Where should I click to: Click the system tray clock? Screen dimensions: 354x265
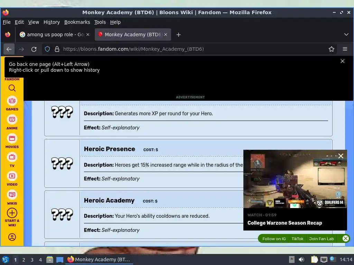pos(346,259)
